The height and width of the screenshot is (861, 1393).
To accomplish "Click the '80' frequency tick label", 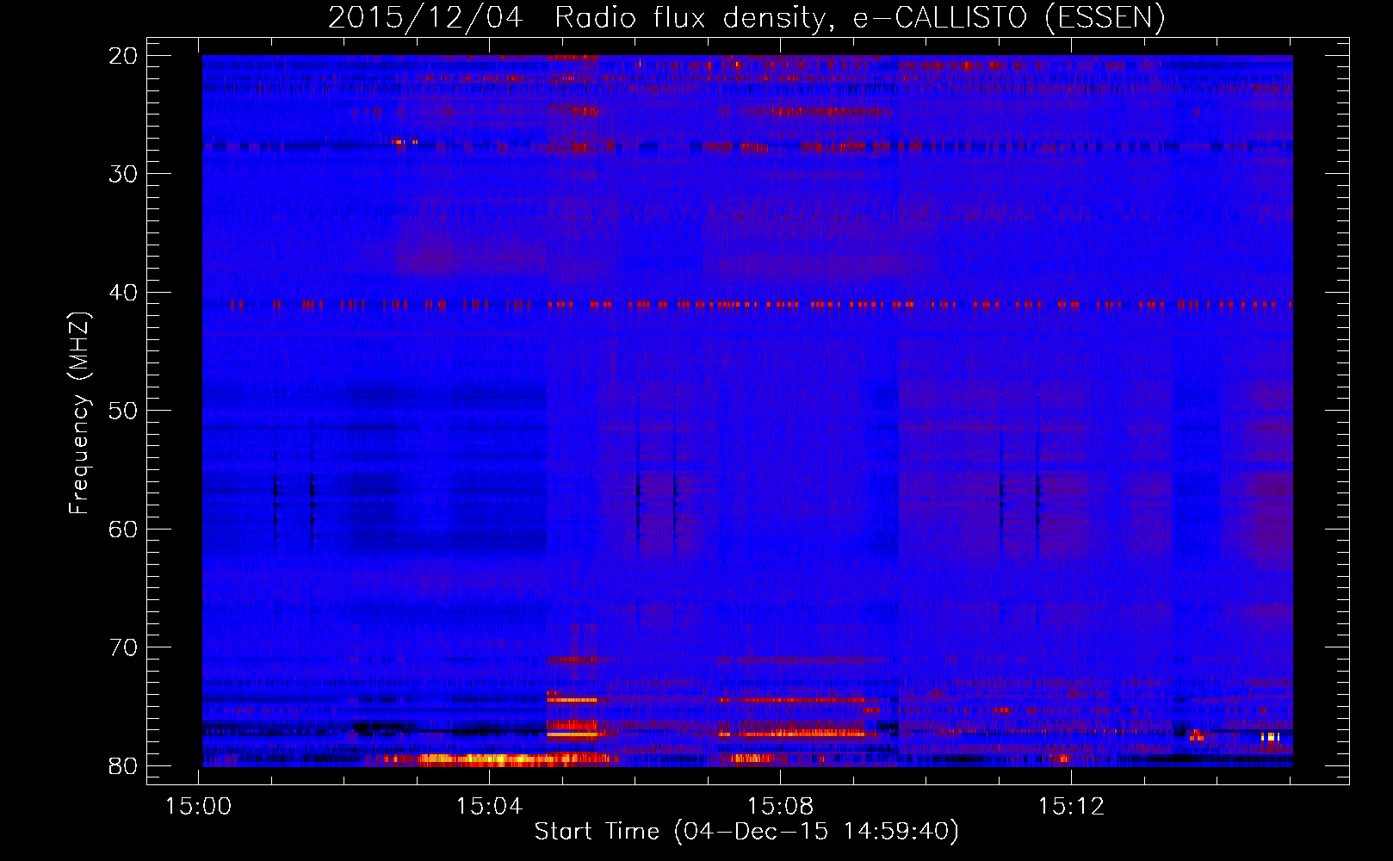I will click(124, 766).
